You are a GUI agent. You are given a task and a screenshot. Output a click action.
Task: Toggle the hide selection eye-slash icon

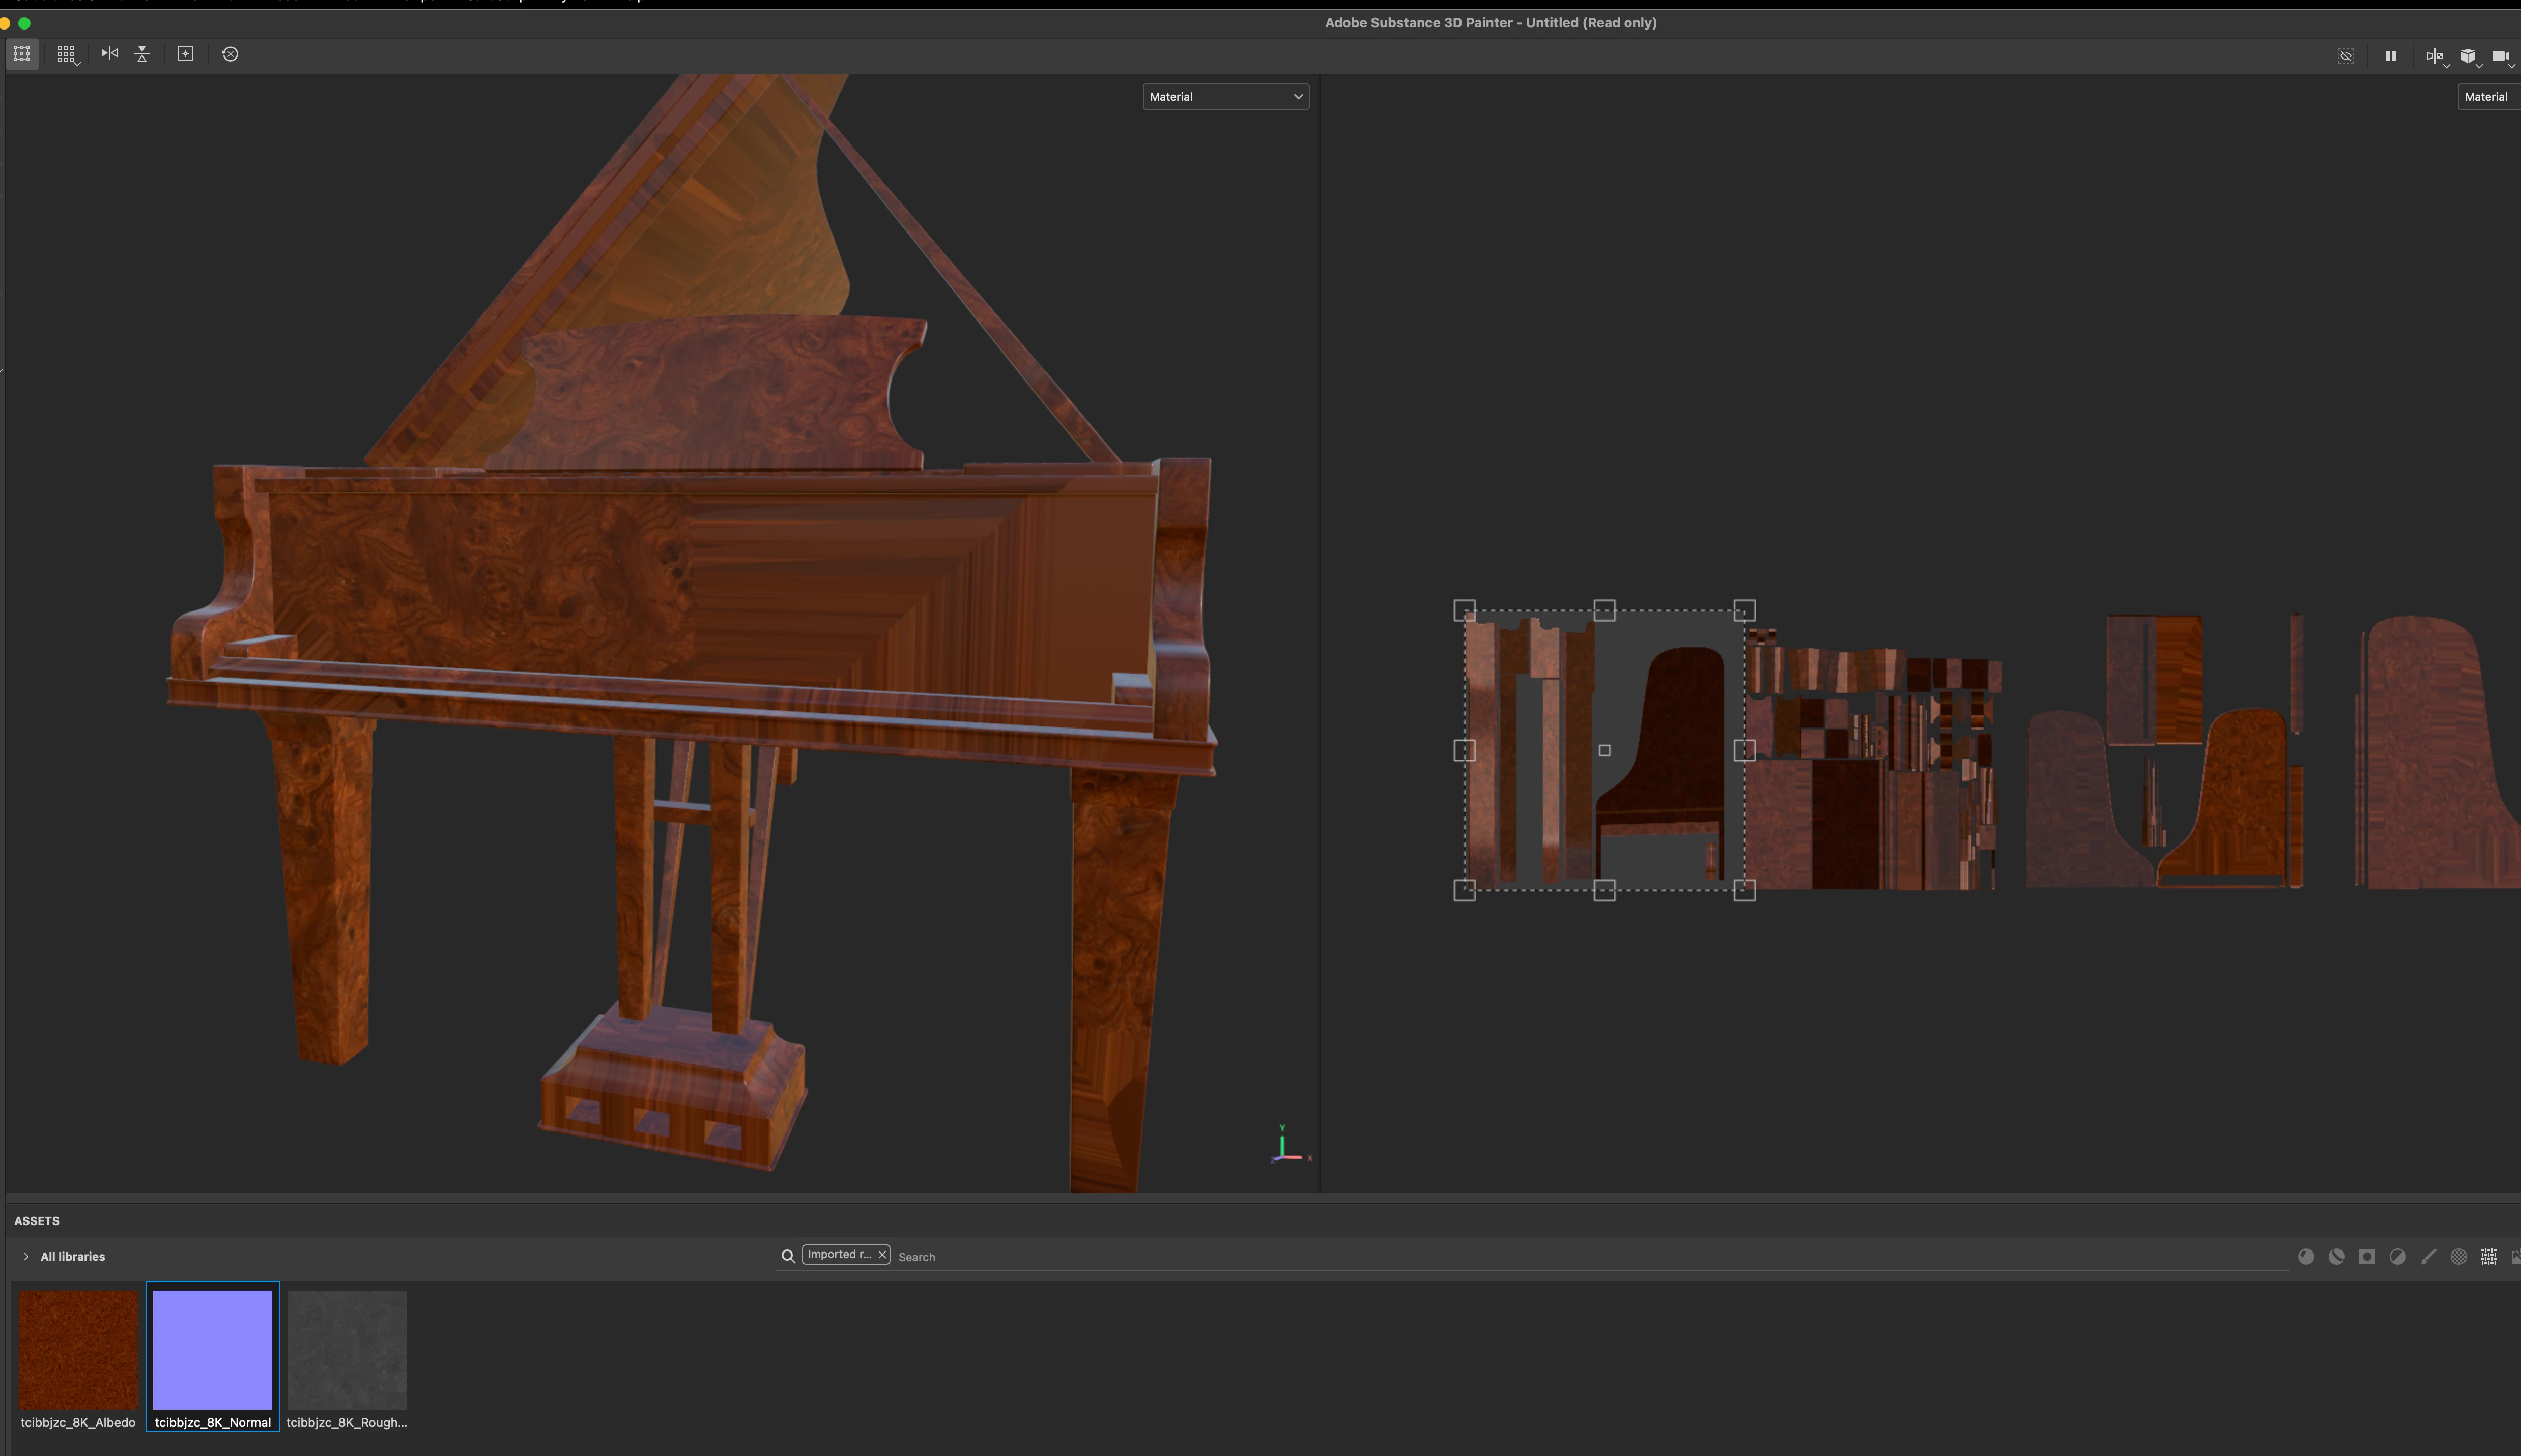[x=2346, y=56]
